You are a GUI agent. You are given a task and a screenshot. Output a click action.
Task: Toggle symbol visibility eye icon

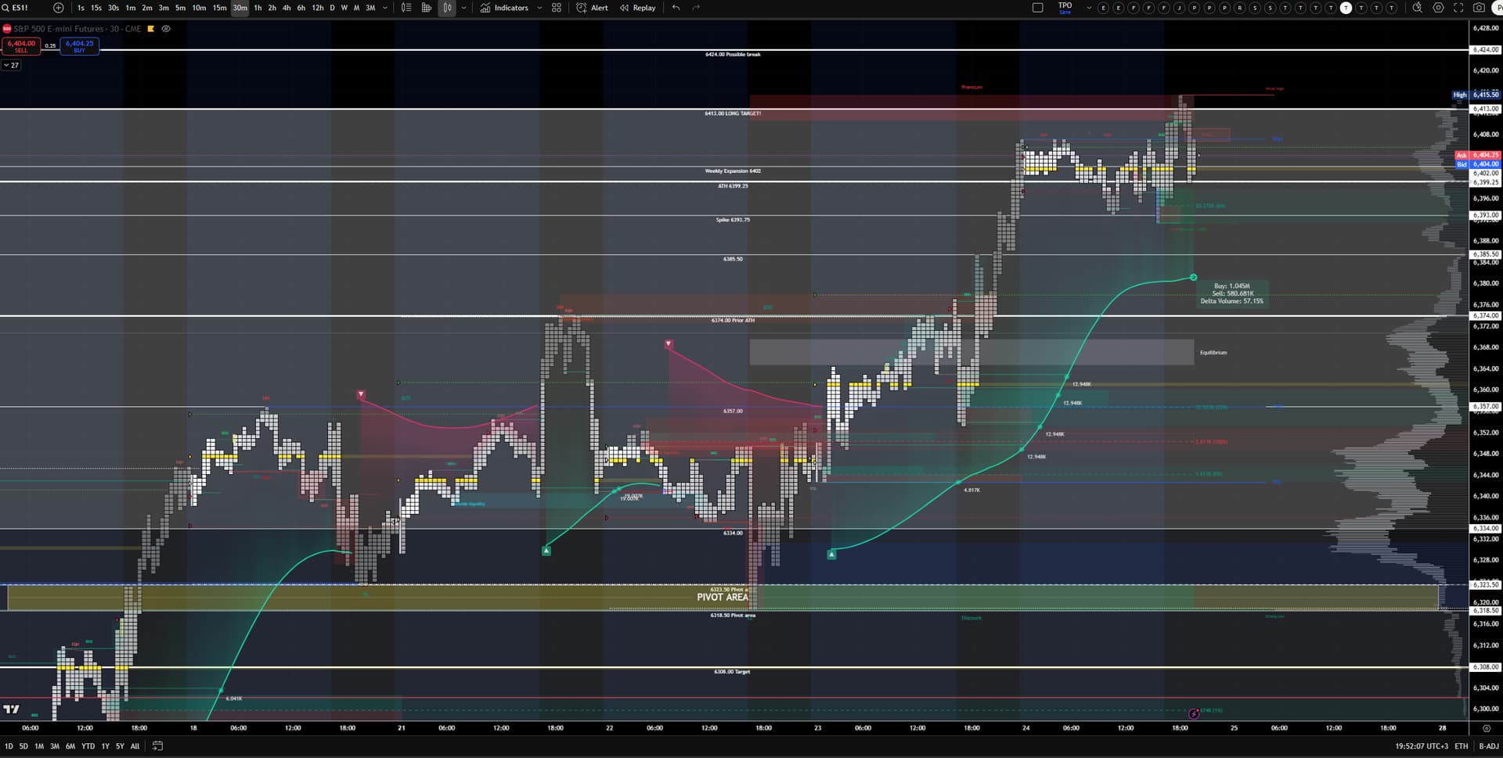coord(166,29)
